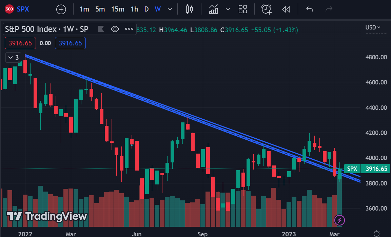The height and width of the screenshot is (237, 391).
Task: Open the three-dots more menu in legend
Action: [x=129, y=29]
